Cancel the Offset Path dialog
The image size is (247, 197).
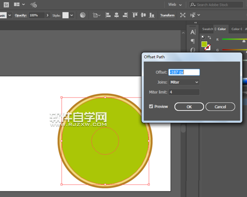click(x=220, y=107)
